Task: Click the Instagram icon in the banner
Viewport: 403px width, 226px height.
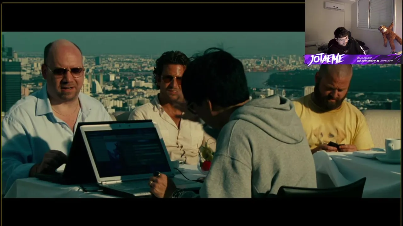Action: coord(358,58)
